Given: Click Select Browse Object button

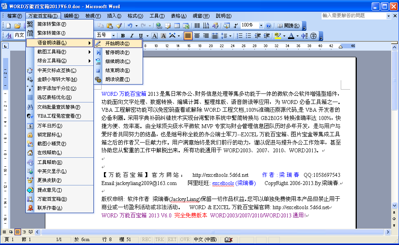Looking at the screenshot, I should click(394, 219).
